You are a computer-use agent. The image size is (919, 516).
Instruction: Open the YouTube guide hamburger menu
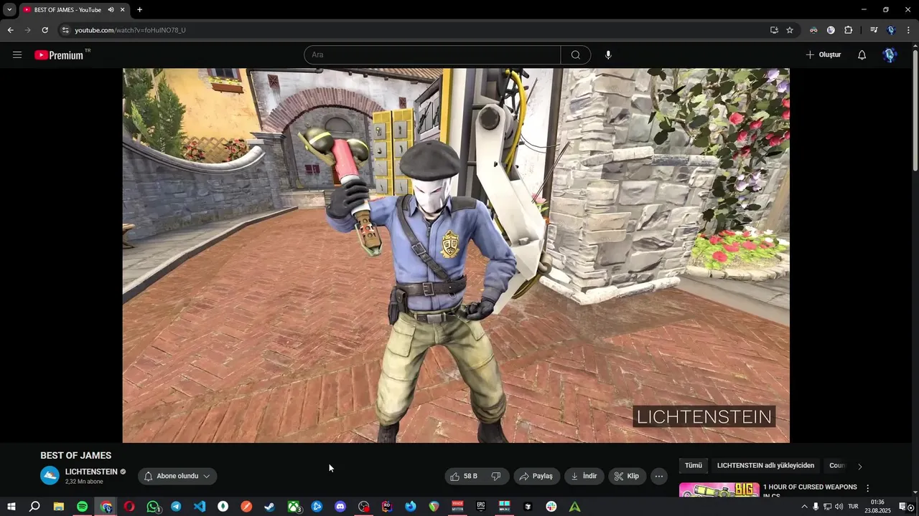point(17,54)
